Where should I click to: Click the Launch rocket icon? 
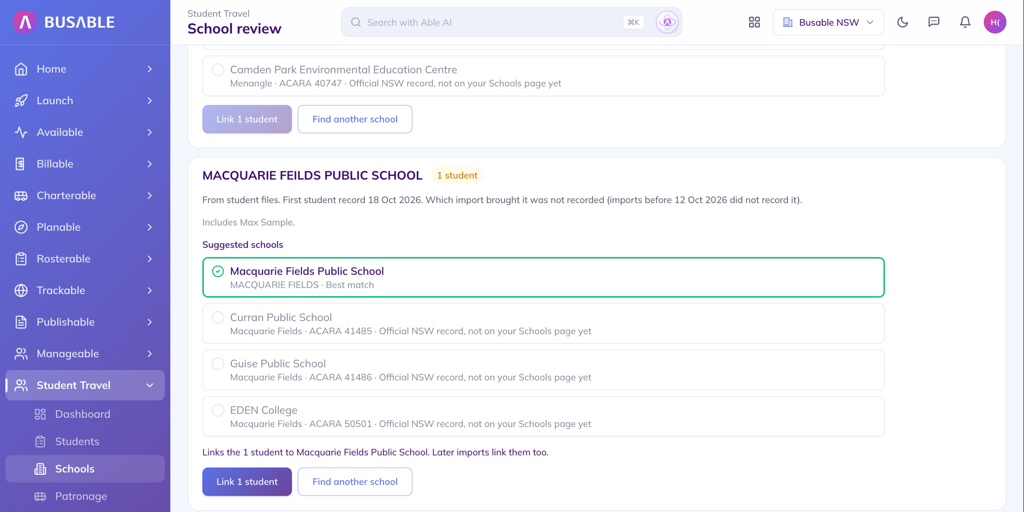[21, 101]
